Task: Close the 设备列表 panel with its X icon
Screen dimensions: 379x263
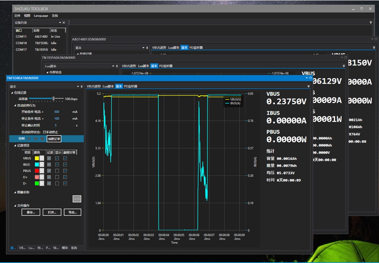Action: 64,23
